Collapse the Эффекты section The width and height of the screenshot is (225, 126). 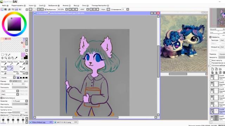pos(211,37)
